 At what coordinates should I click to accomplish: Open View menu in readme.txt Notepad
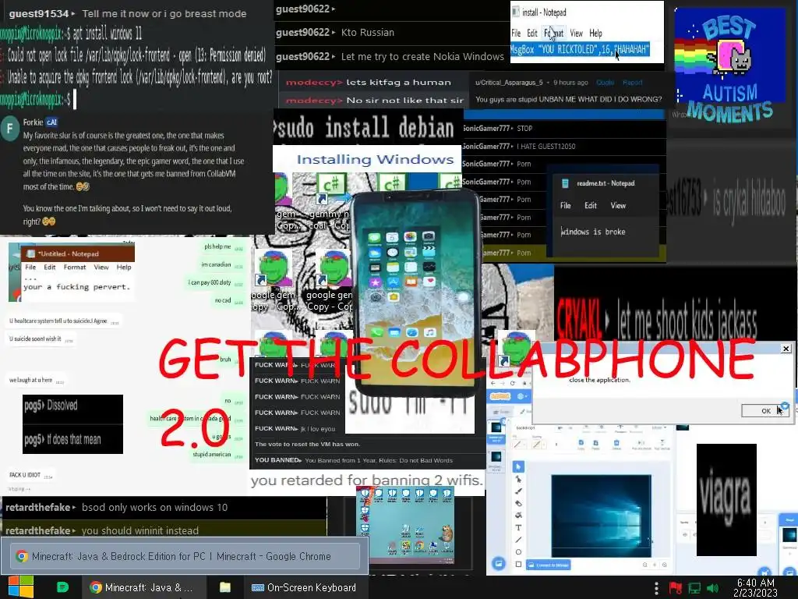click(x=618, y=205)
